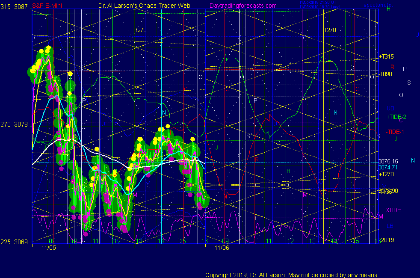
Task: Click the "11/05" date label on the time axis
Action: pyautogui.click(x=49, y=248)
